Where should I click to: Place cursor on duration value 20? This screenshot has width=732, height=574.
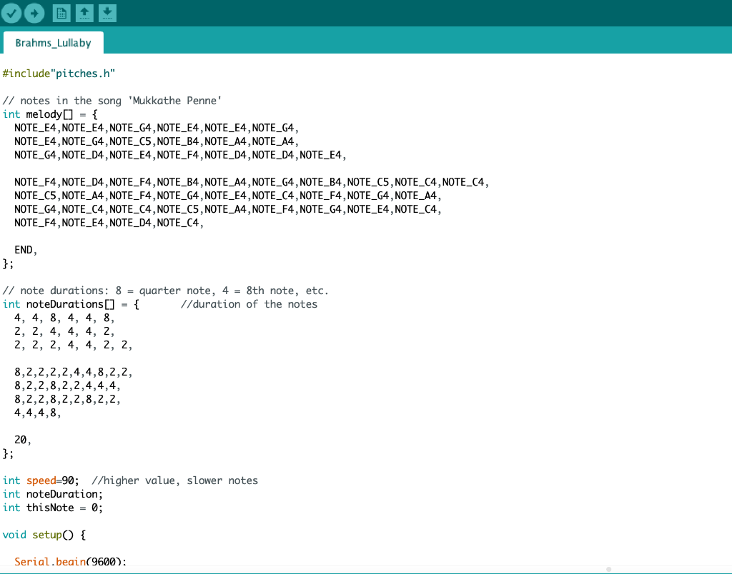coord(22,440)
